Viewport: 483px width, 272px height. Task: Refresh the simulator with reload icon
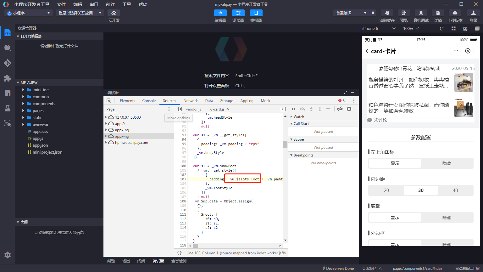click(441, 28)
